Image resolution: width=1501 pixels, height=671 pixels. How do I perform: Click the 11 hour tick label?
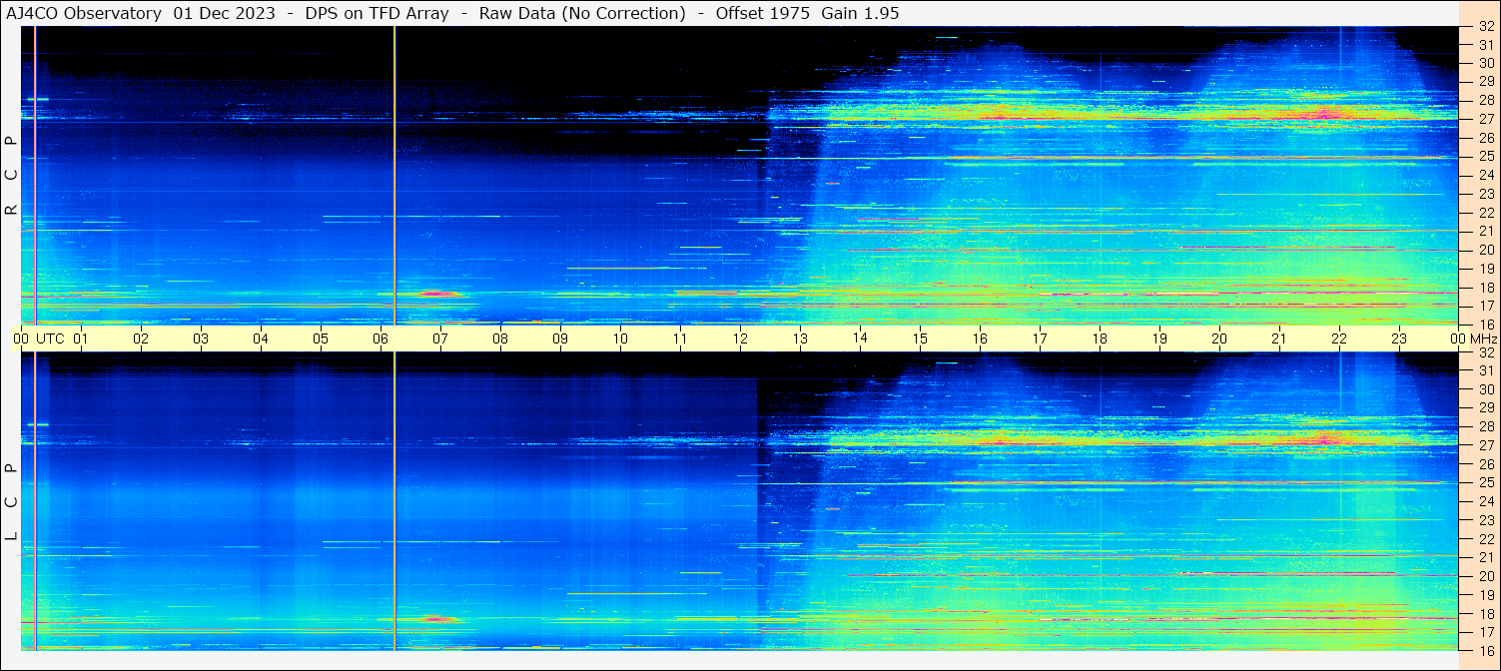[680, 338]
